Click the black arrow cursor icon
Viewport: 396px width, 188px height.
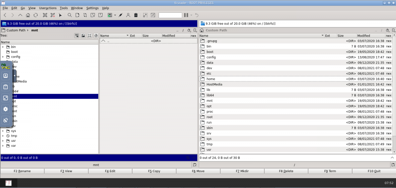60,15
